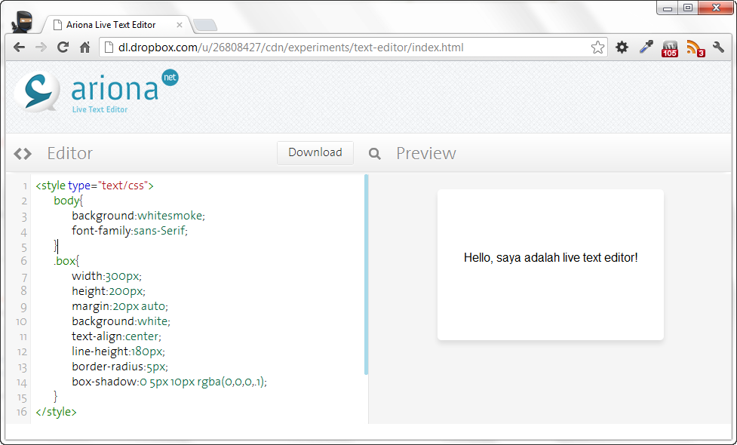Activate the eyedropper color picker extension
The width and height of the screenshot is (737, 445).
click(646, 48)
